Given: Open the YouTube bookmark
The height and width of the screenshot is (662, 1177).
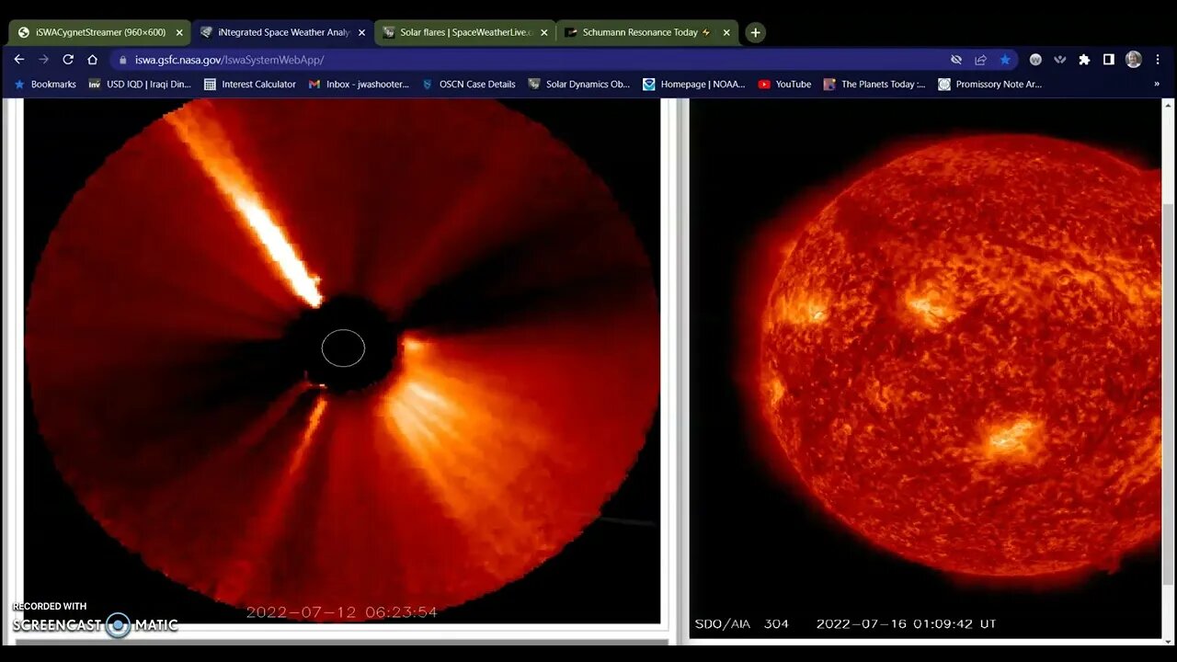Looking at the screenshot, I should pos(784,84).
